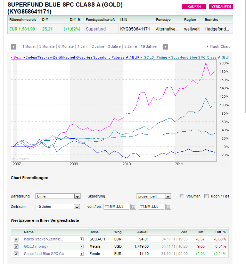Screen dimensions: 246x264
Task: Select the 5 Jahre time range
Action: click(x=131, y=46)
